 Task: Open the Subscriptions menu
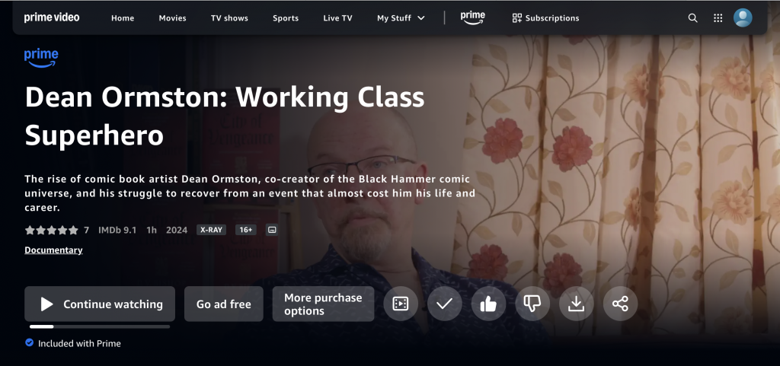(545, 18)
